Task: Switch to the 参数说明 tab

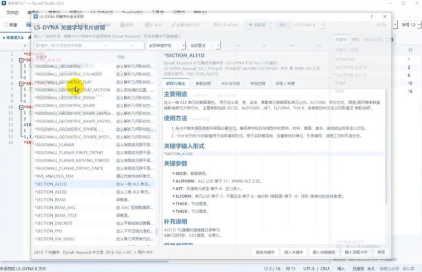Action: click(203, 83)
